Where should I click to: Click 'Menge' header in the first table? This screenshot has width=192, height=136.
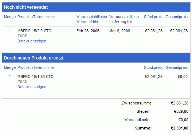[x=10, y=17]
